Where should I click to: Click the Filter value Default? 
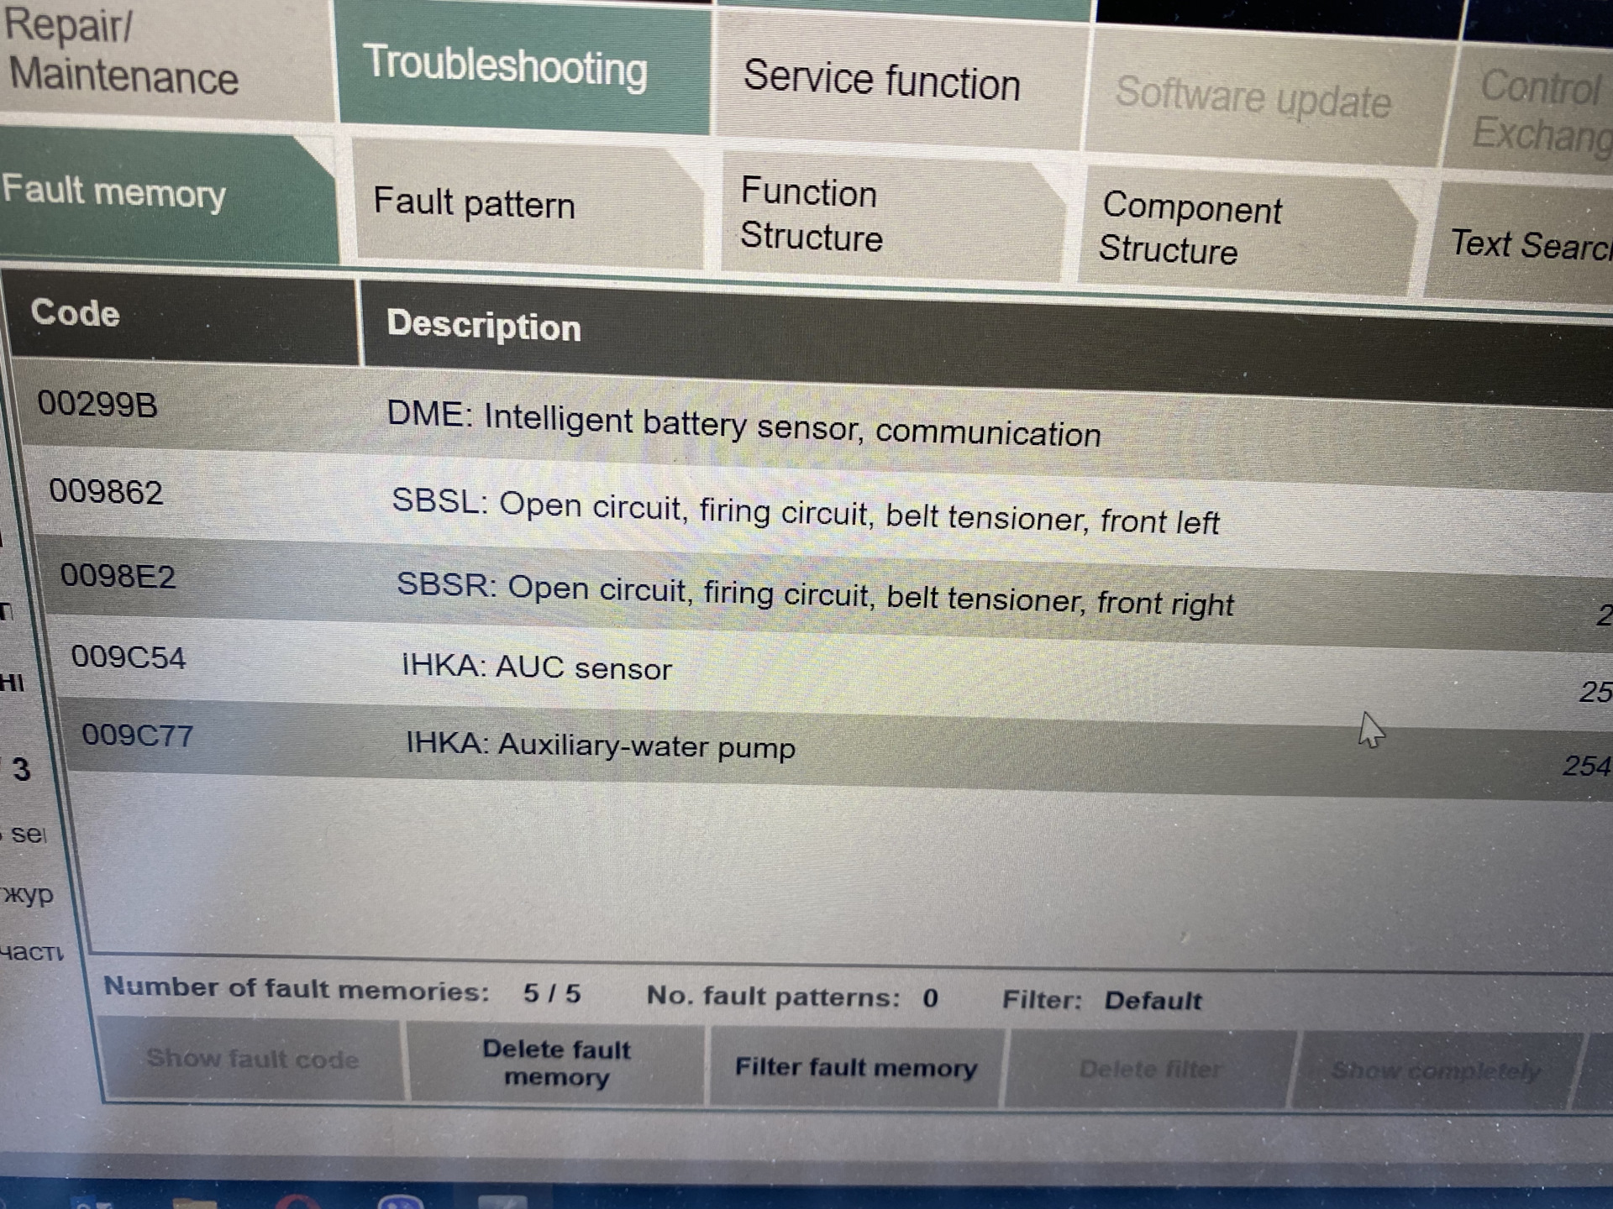pyautogui.click(x=1153, y=1001)
